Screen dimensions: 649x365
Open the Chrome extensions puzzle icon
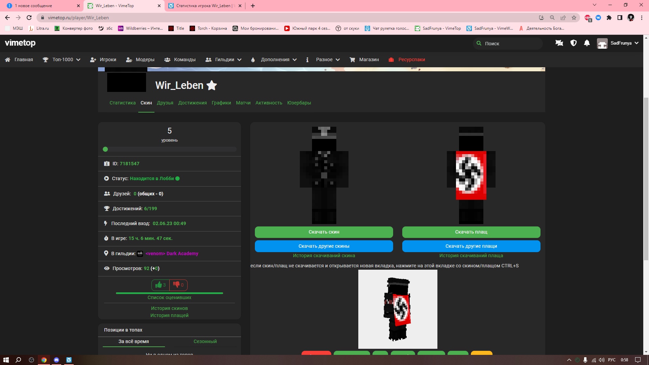coord(609,18)
